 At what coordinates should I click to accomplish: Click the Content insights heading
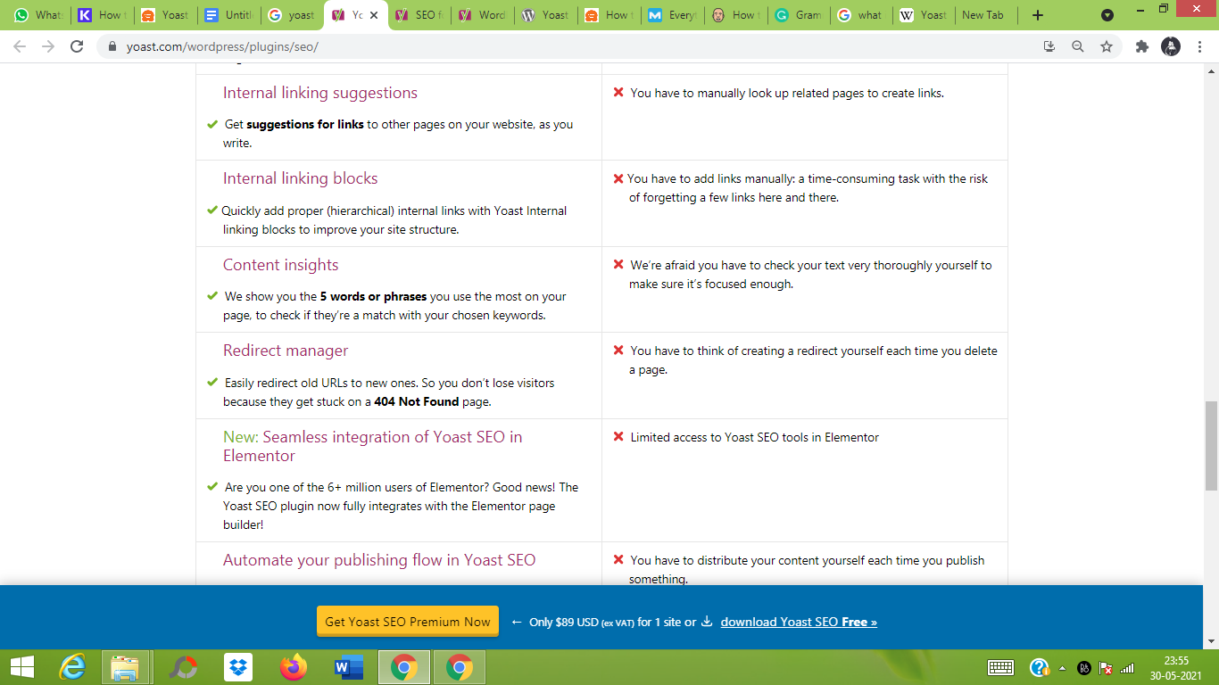[x=281, y=265]
